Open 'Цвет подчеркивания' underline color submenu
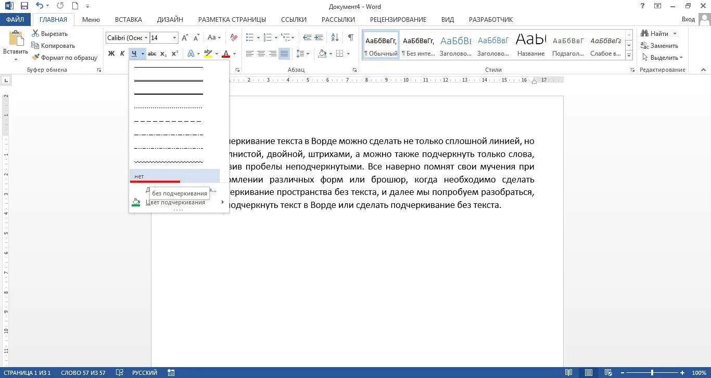 point(179,202)
